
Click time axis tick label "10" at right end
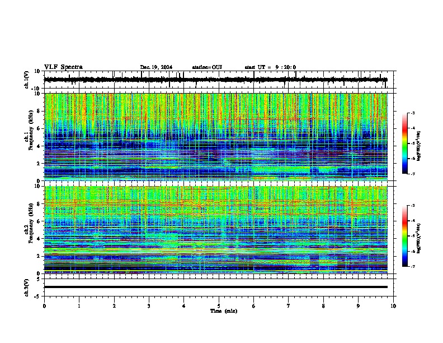click(x=393, y=306)
